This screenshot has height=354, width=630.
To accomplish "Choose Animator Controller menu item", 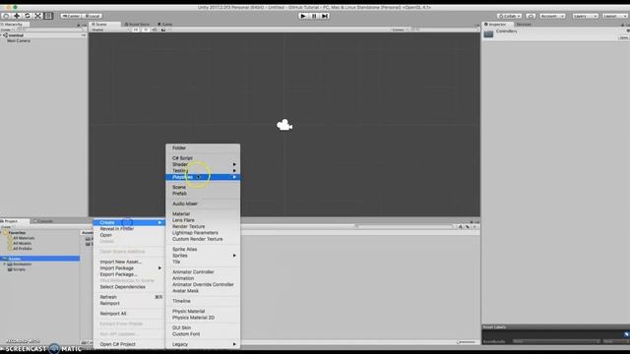I will tap(203, 271).
